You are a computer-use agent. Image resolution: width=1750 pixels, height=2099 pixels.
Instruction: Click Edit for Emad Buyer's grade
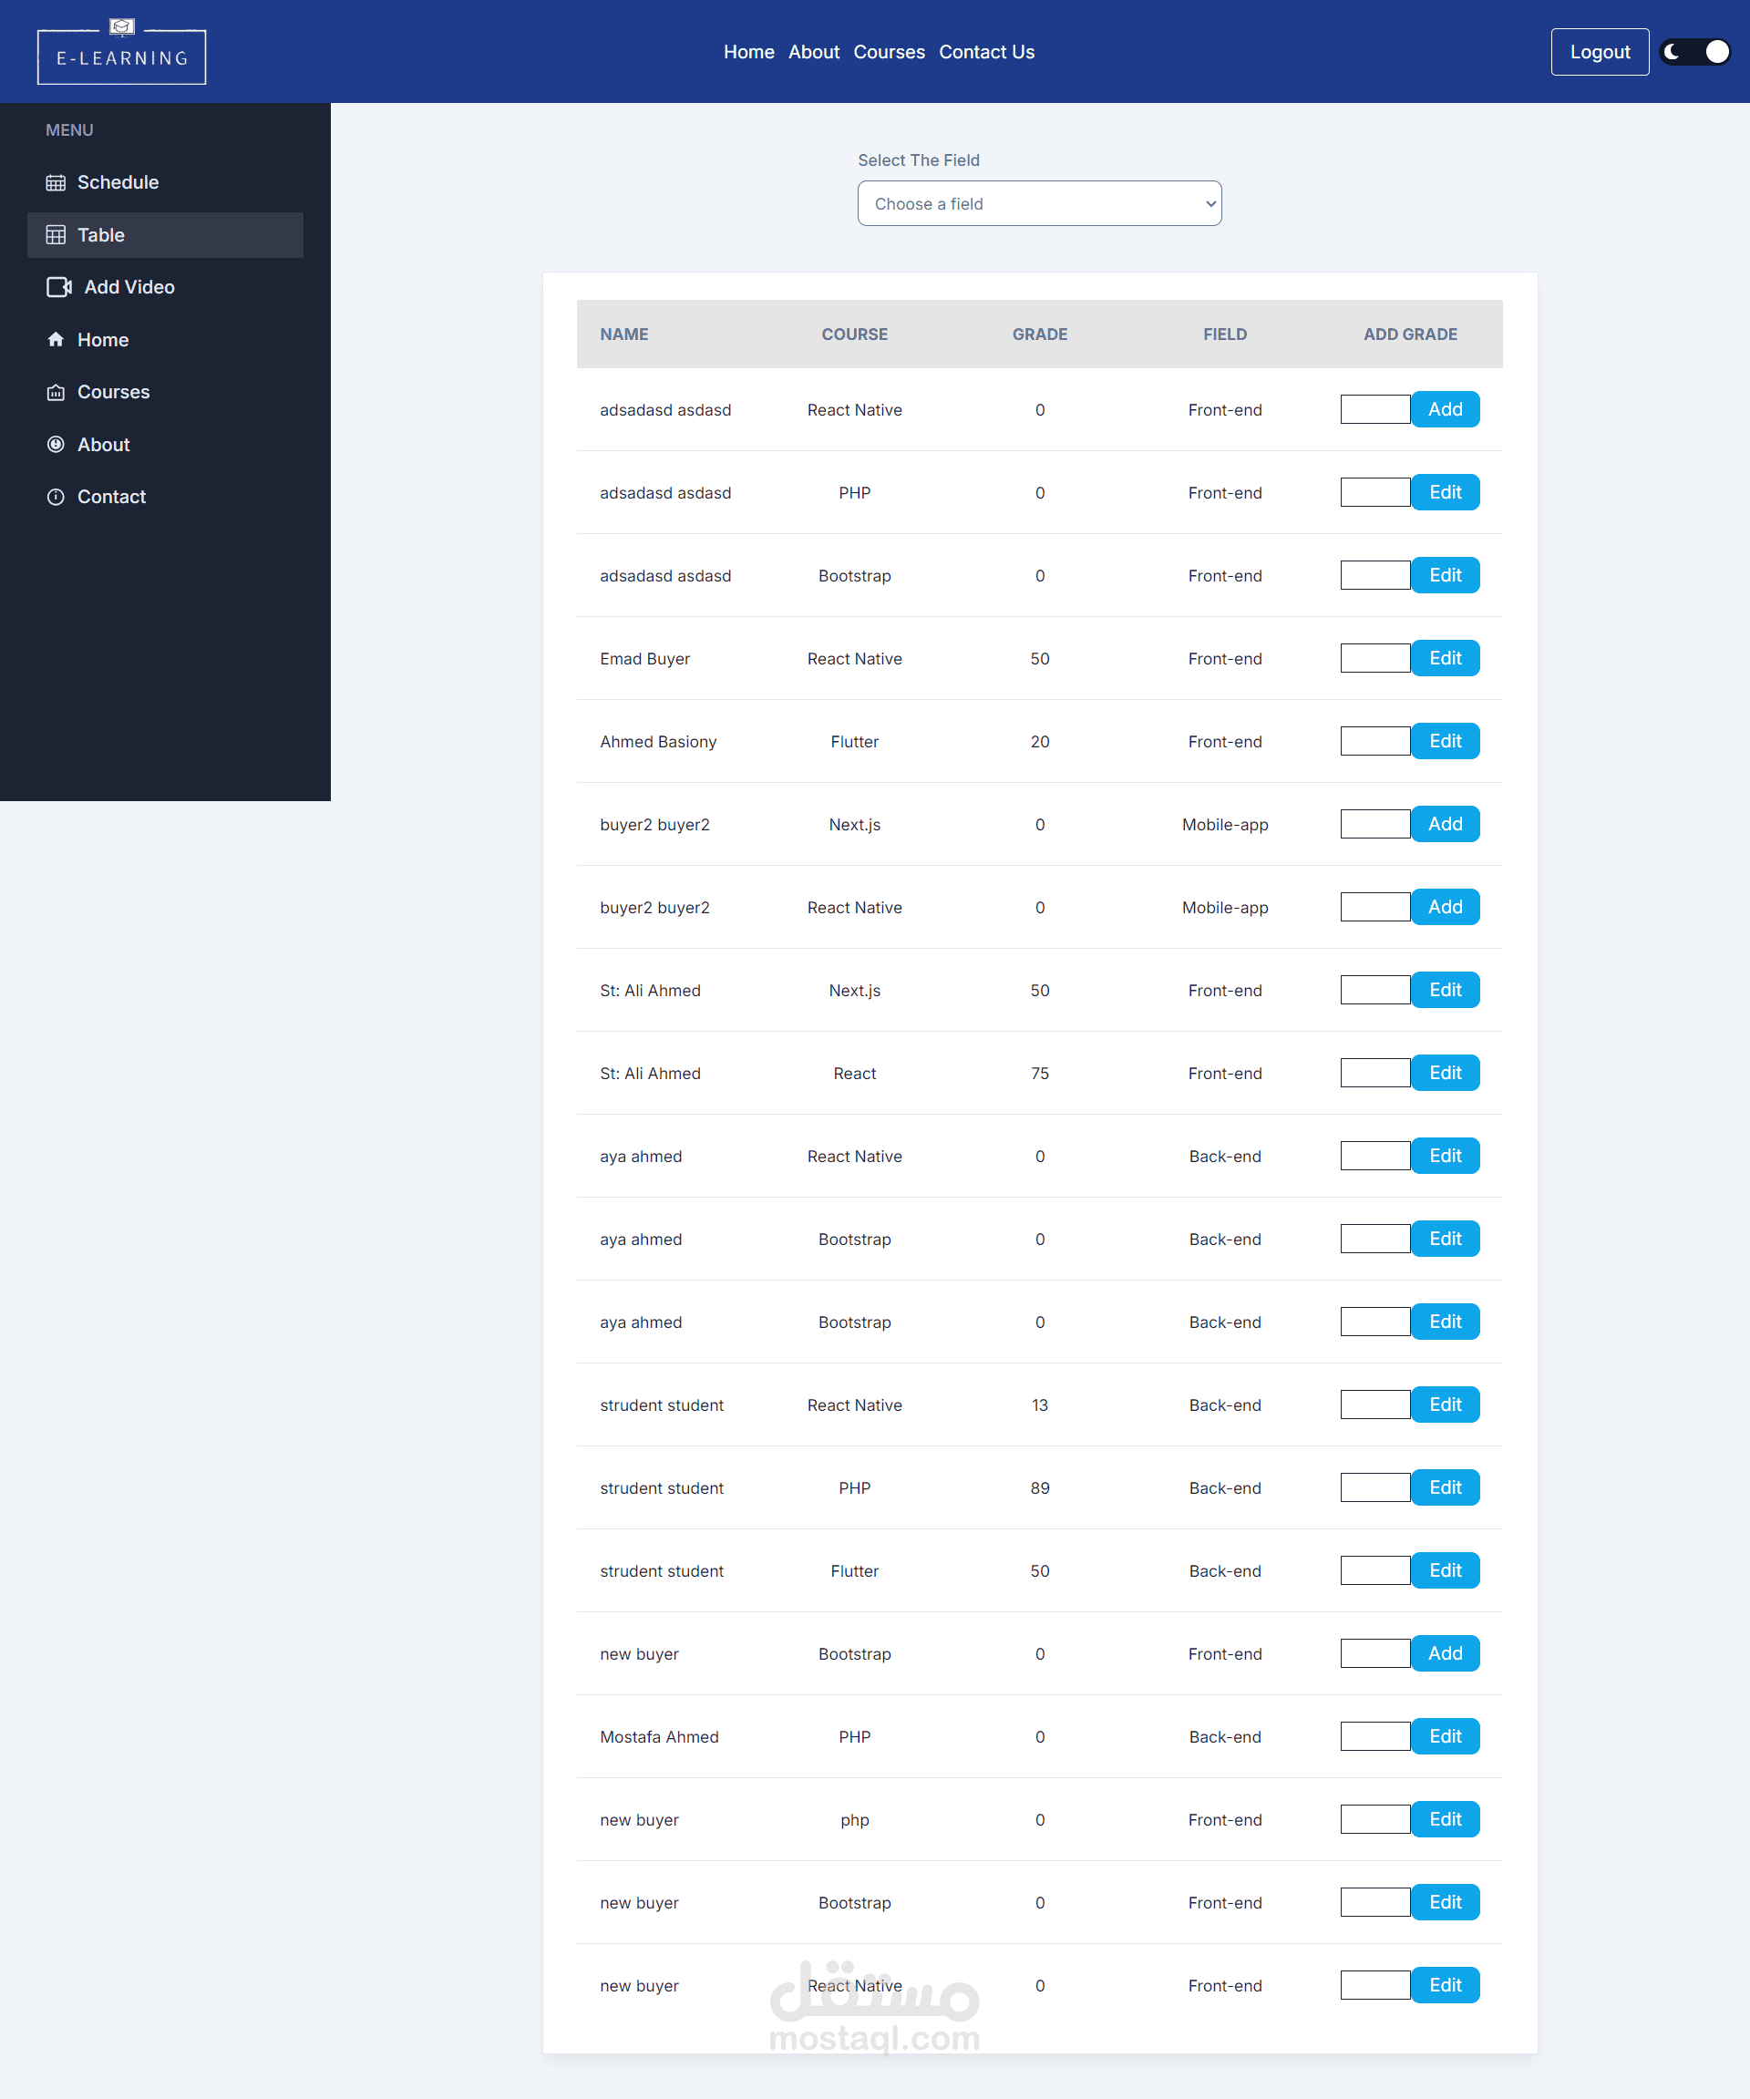point(1444,659)
